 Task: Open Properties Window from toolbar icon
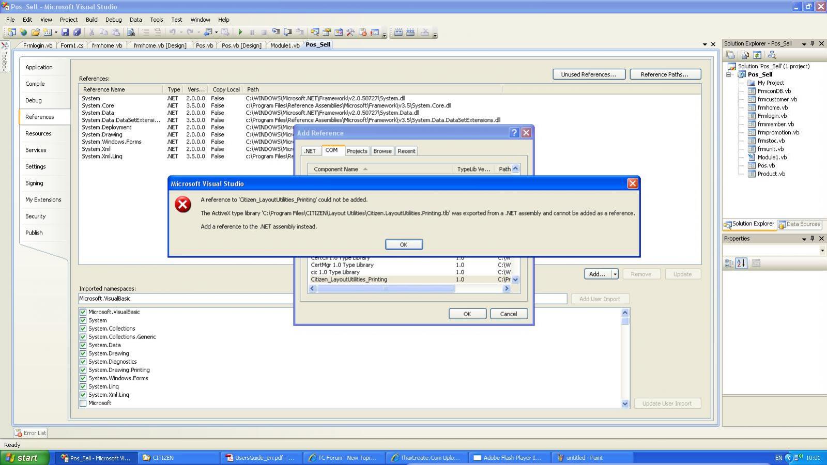pos(327,32)
